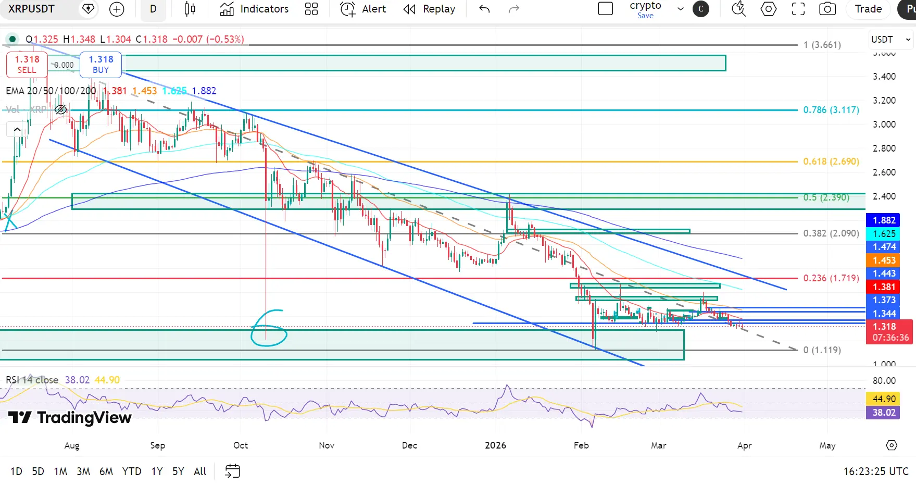
Task: Take a chart snapshot with camera icon
Action: click(x=827, y=9)
